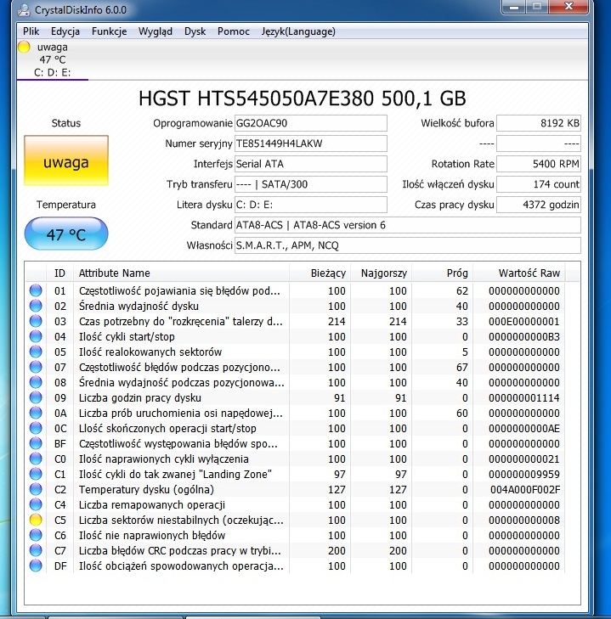Click the status icon of attribute C7
The height and width of the screenshot is (619, 611).
pyautogui.click(x=36, y=551)
